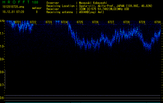Click the 0.6 frequency axis label
The width and height of the screenshot is (163, 103).
(2, 98)
